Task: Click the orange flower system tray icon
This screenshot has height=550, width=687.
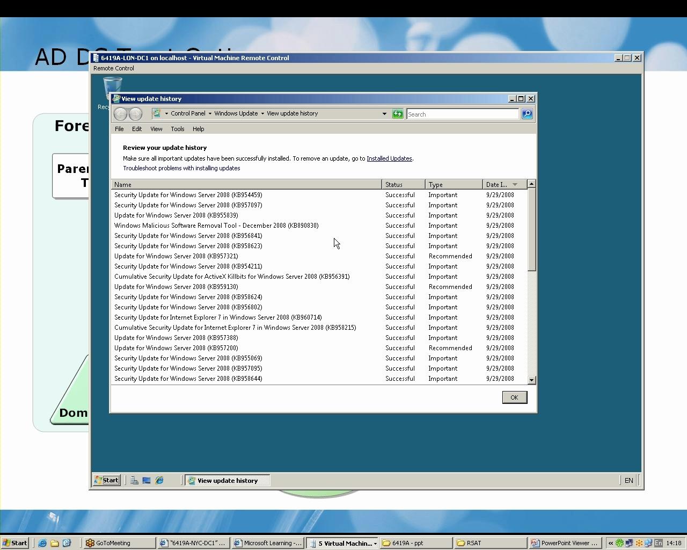Action: click(639, 543)
